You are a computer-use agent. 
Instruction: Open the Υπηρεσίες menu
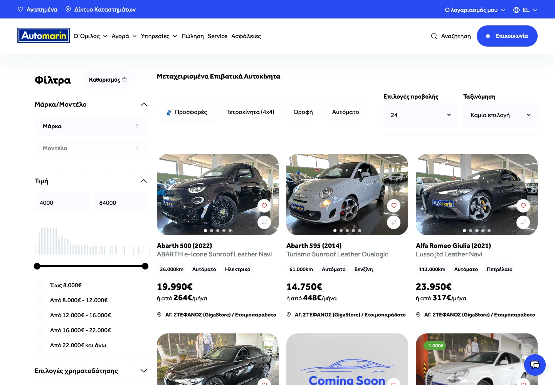tap(159, 36)
